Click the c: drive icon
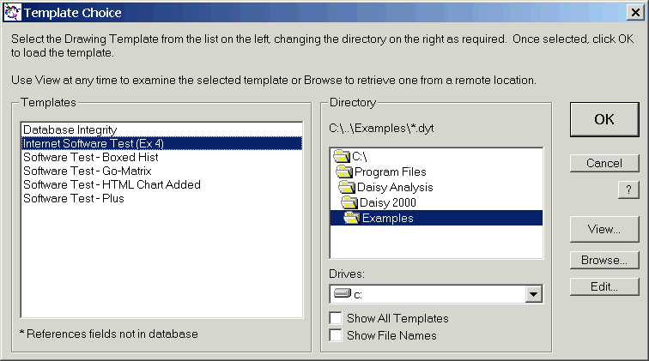The width and height of the screenshot is (649, 361). pos(343,294)
